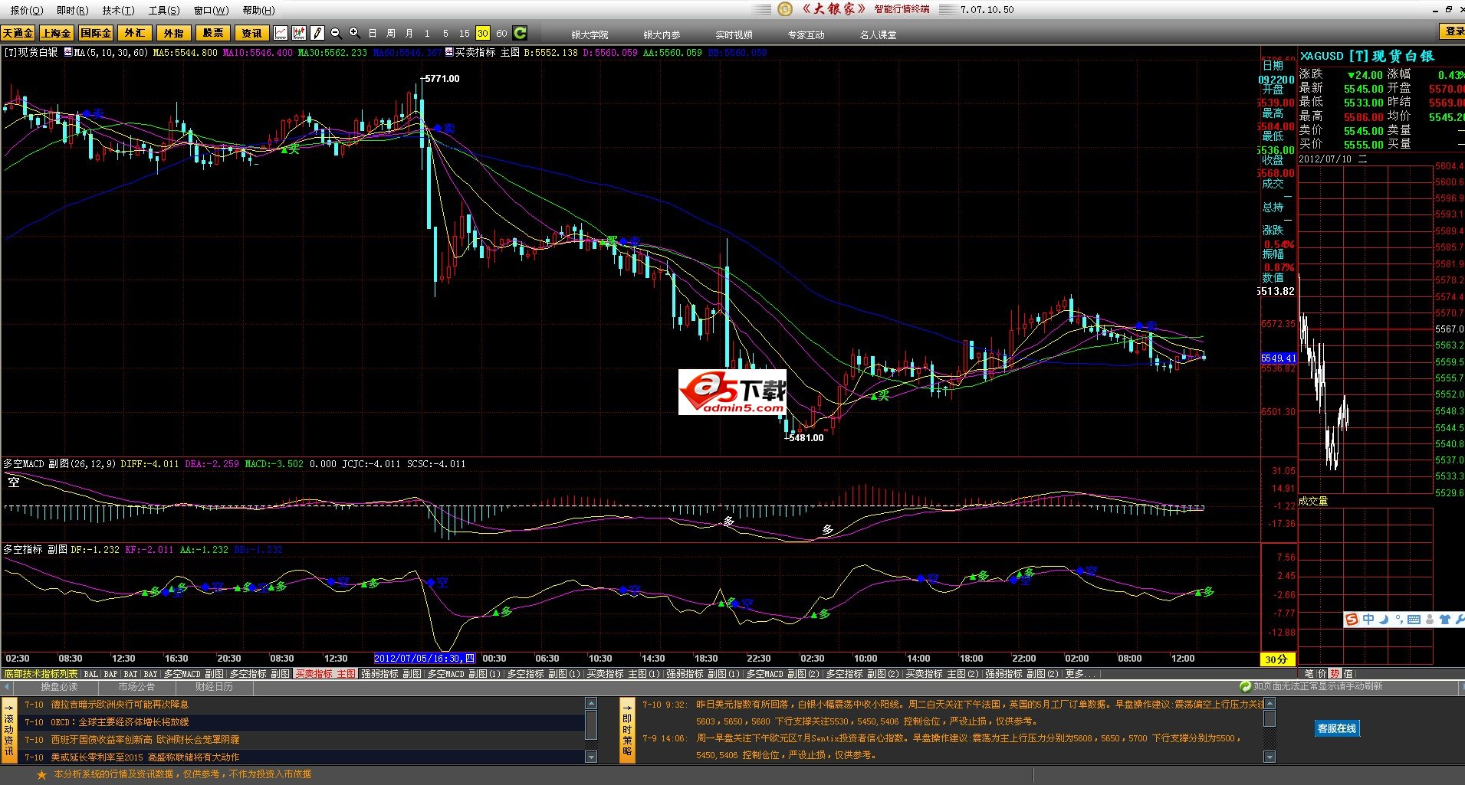
Task: Zoom out the chart with magnifier minus
Action: coord(336,33)
